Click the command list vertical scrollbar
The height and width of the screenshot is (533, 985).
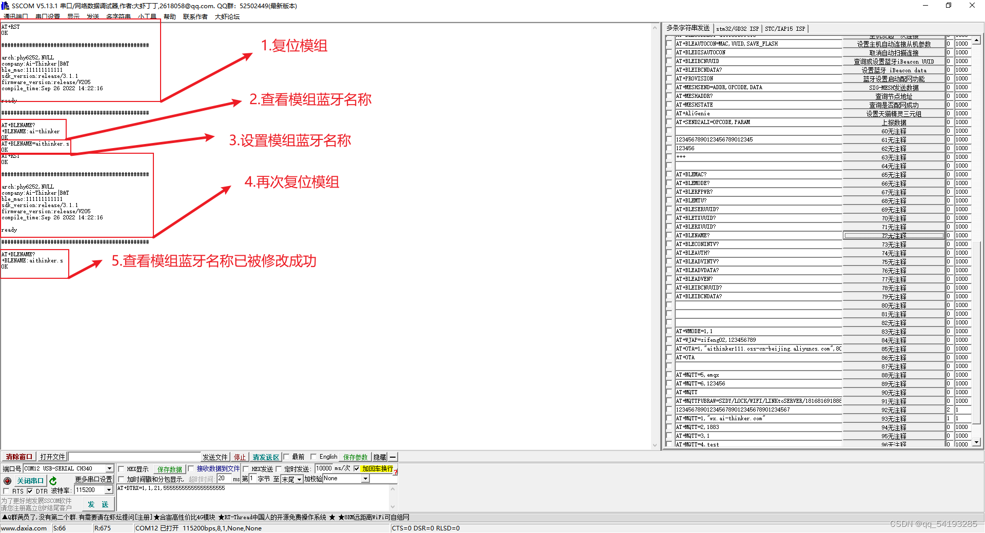[976, 241]
